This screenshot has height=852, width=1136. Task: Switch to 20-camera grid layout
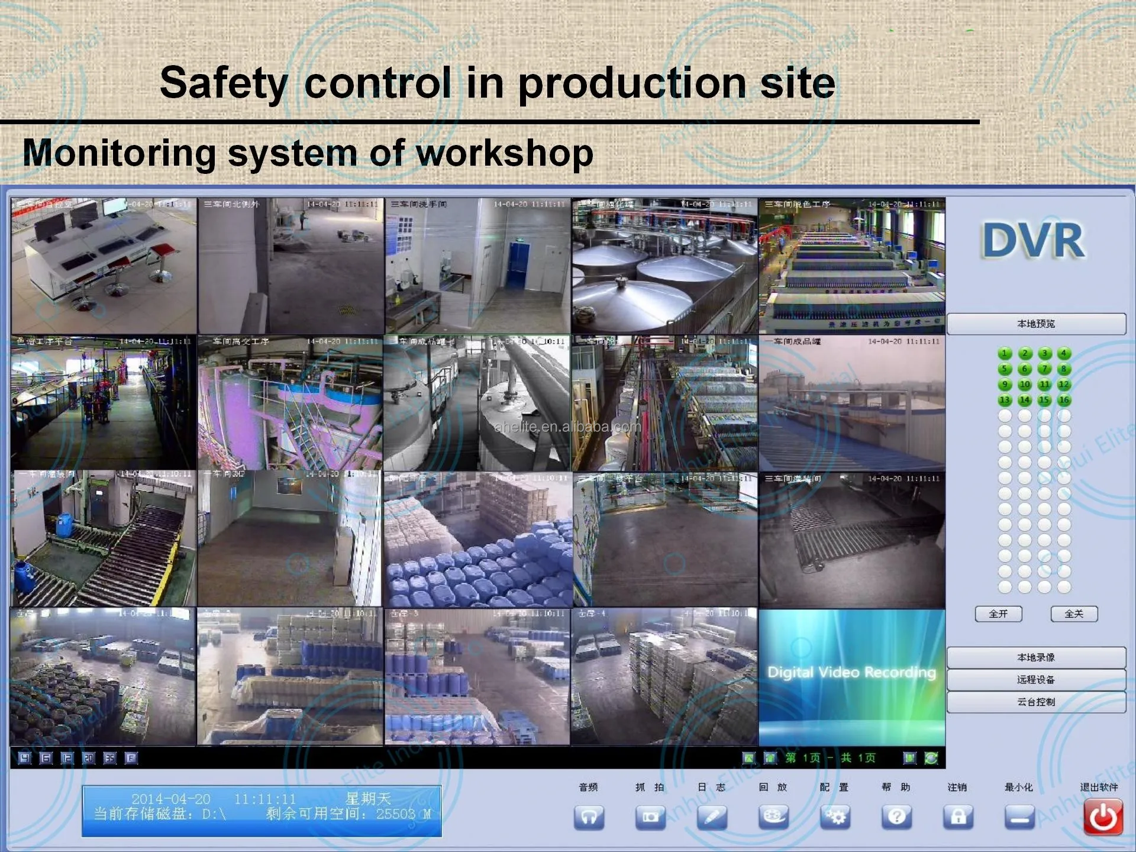[x=89, y=758]
